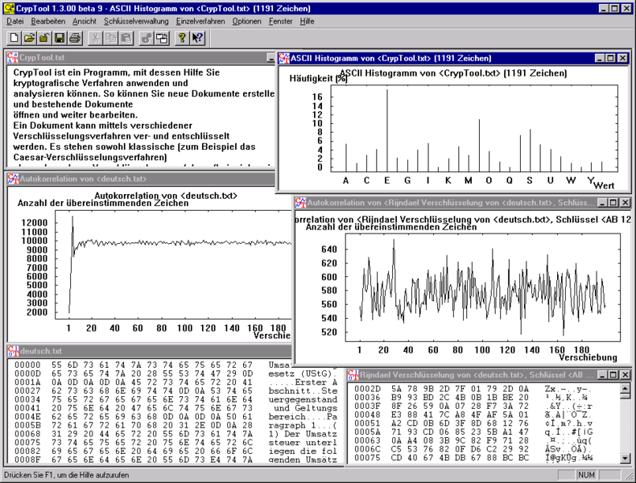This screenshot has width=636, height=483.
Task: Click the key symbol toolbar icon
Action: pyautogui.click(x=147, y=38)
